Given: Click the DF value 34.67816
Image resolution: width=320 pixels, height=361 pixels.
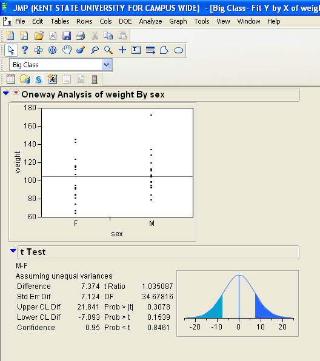Looking at the screenshot, I should (x=158, y=297).
